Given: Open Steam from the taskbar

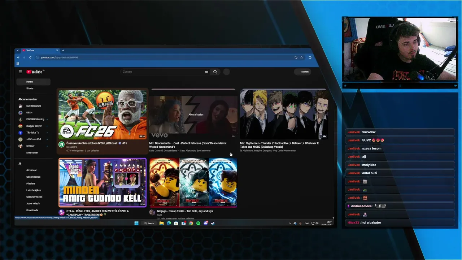Looking at the screenshot, I should click(x=213, y=223).
